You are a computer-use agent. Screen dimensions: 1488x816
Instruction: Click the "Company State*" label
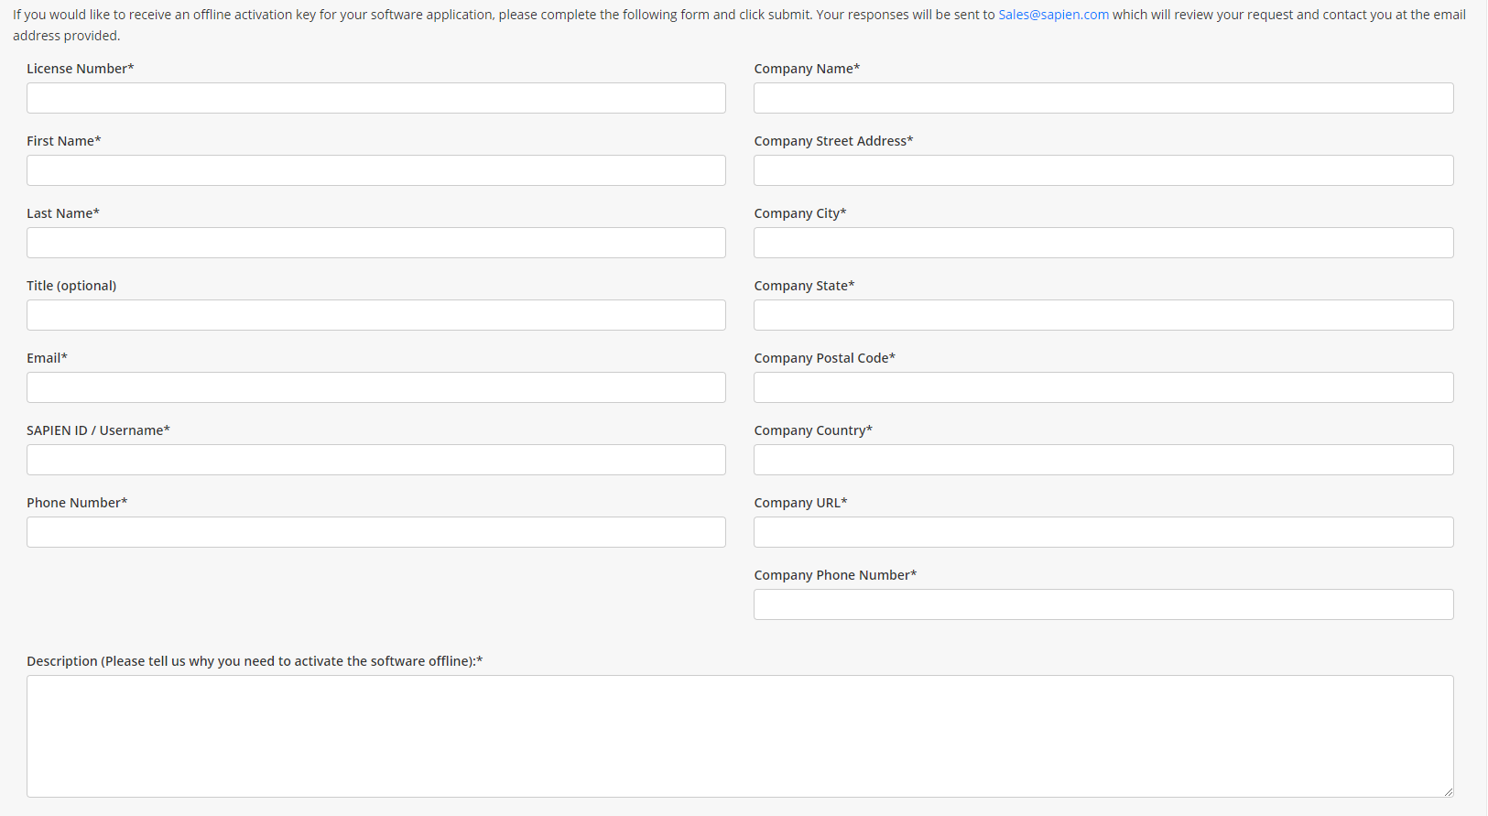point(804,286)
